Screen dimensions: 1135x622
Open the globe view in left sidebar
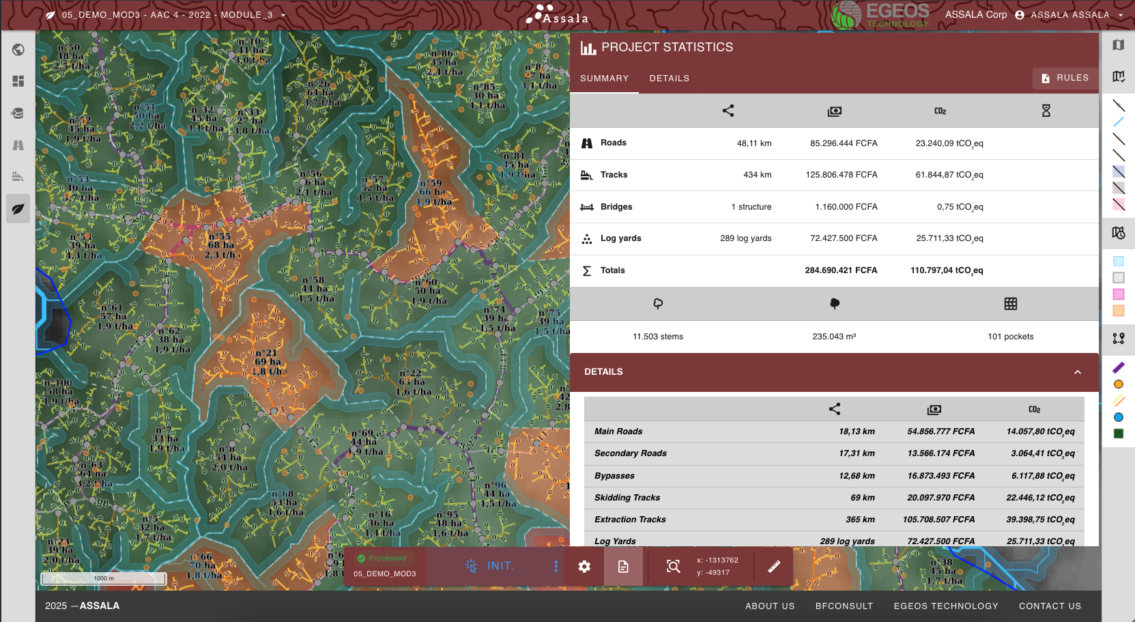(18, 50)
